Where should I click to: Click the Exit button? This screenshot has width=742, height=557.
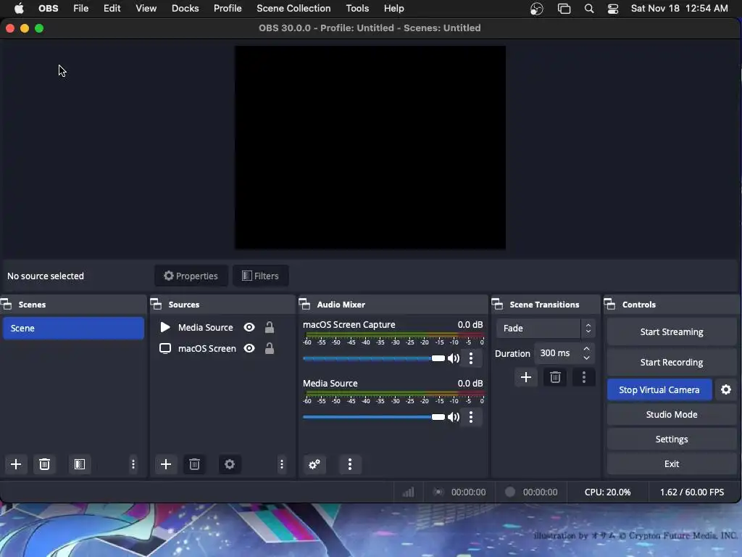point(672,463)
